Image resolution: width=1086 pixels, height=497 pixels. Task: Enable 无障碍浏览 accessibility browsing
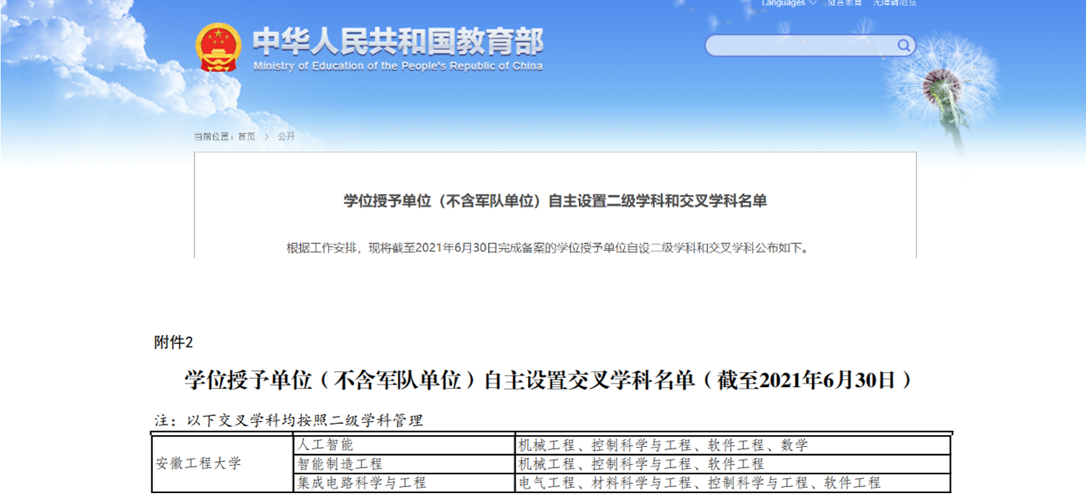894,3
